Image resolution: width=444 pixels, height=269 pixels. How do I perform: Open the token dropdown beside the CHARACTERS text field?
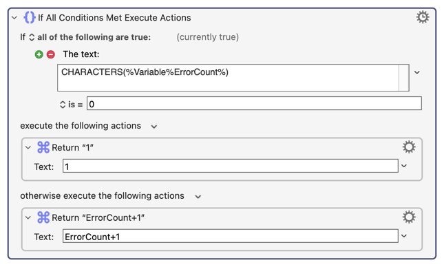(x=417, y=72)
